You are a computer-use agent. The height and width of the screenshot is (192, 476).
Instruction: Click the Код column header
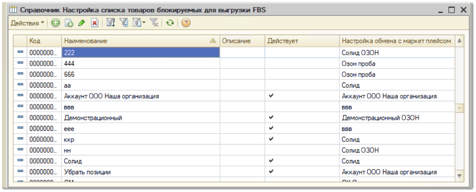point(44,41)
